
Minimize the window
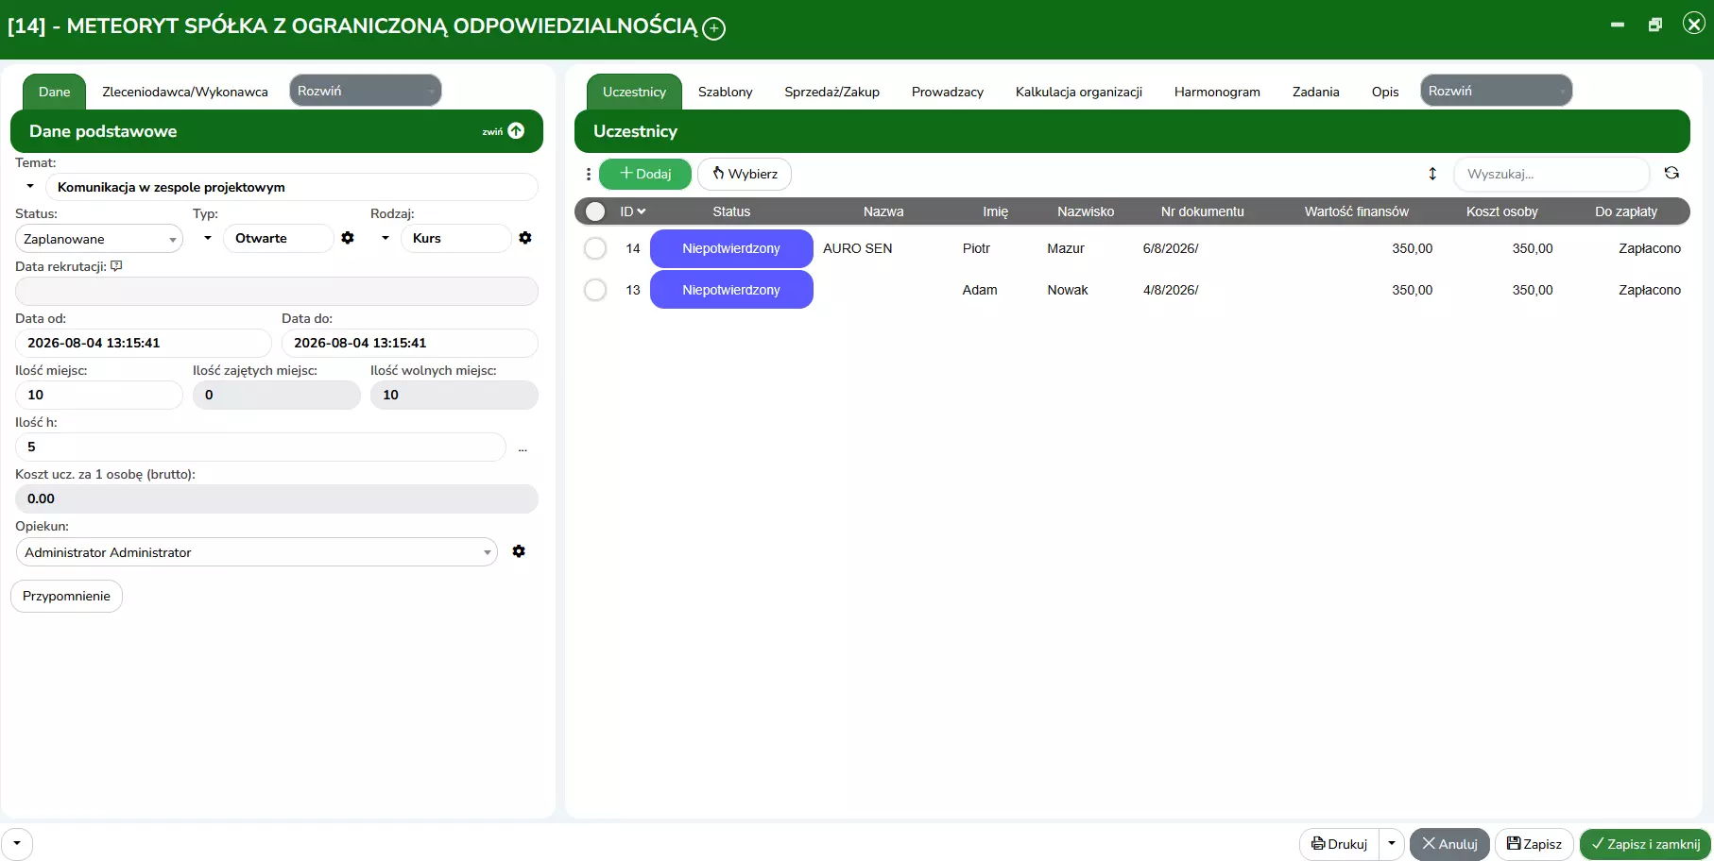(1618, 25)
